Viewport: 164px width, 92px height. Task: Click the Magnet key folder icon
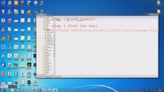pyautogui.click(x=44, y=65)
